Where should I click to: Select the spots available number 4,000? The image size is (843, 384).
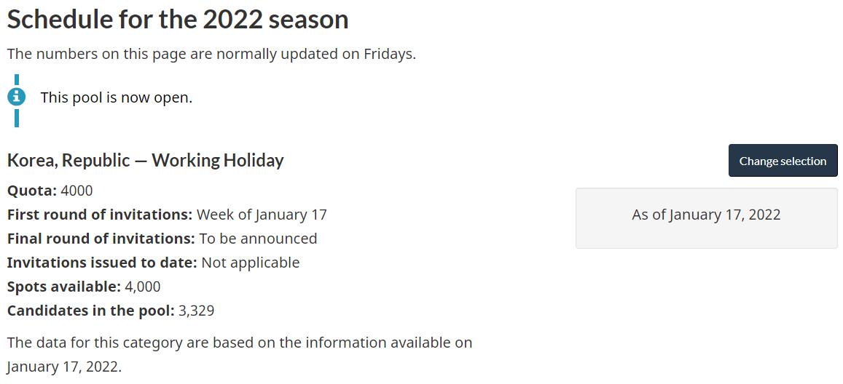pyautogui.click(x=143, y=287)
